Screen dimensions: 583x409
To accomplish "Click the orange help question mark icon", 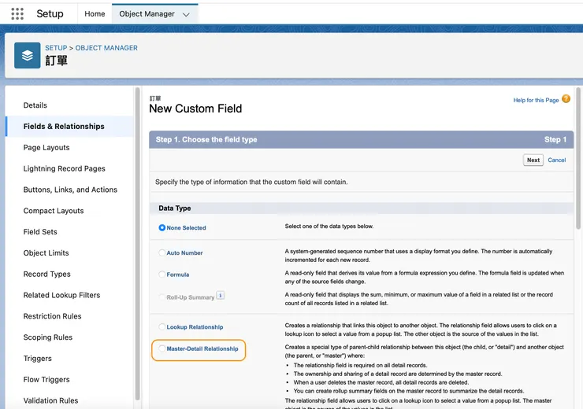I will (x=566, y=99).
